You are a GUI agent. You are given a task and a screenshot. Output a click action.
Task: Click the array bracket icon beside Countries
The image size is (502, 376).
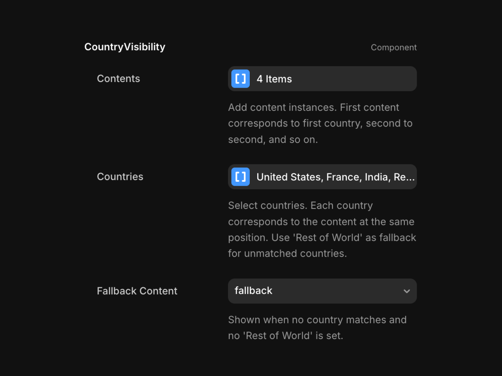pyautogui.click(x=240, y=177)
